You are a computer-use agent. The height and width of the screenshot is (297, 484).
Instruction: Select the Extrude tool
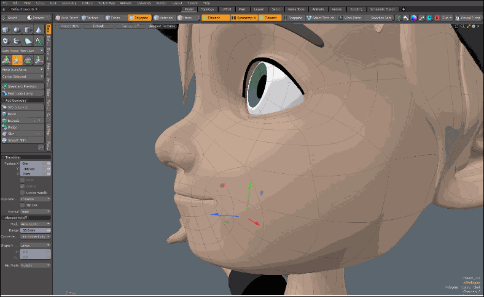(14, 121)
